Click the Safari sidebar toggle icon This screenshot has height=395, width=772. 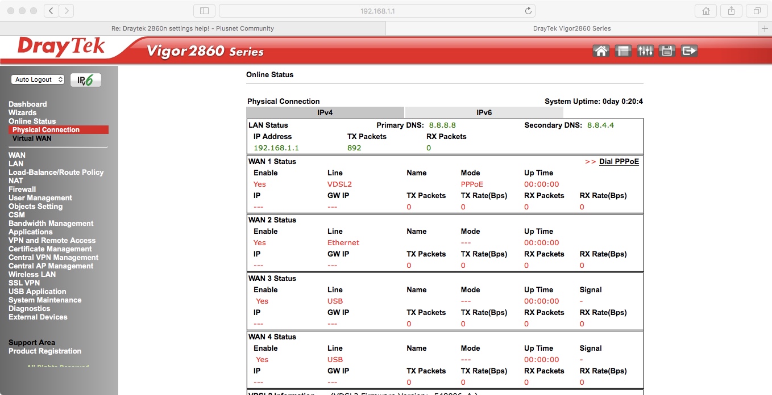(x=204, y=11)
